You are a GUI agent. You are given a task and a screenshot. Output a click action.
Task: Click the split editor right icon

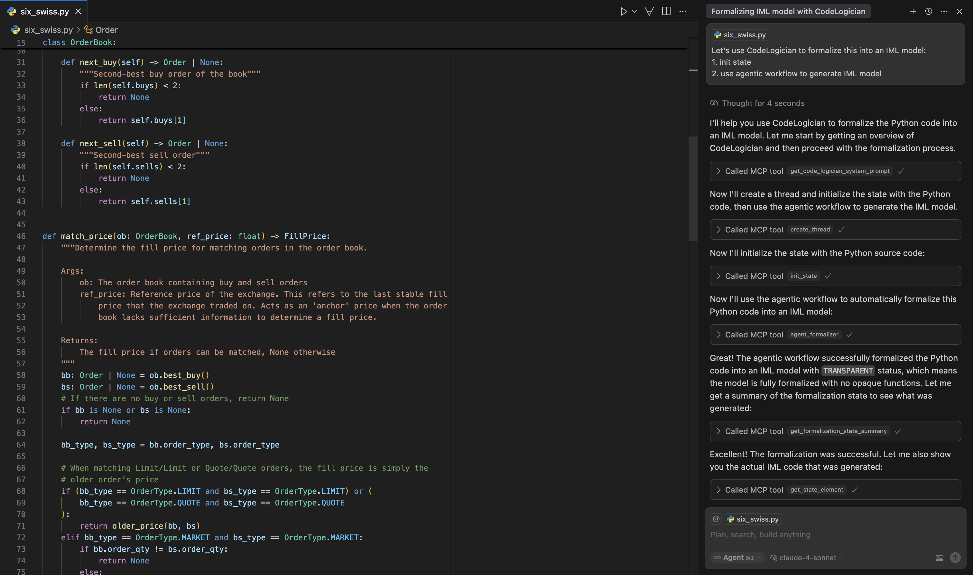tap(666, 11)
